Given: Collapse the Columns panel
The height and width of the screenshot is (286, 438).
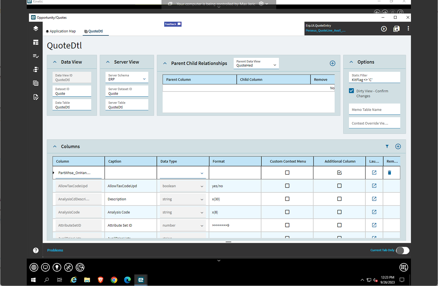Looking at the screenshot, I should click(55, 146).
